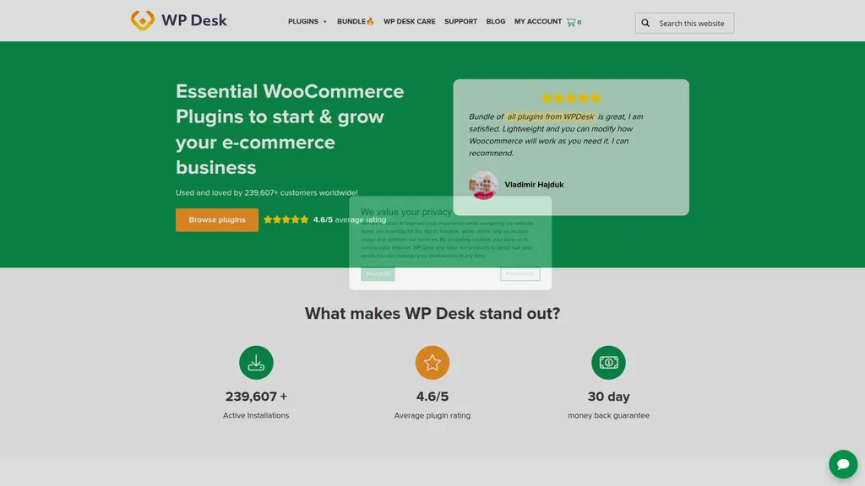Image resolution: width=865 pixels, height=486 pixels.
Task: Open My Account page
Action: pos(538,21)
